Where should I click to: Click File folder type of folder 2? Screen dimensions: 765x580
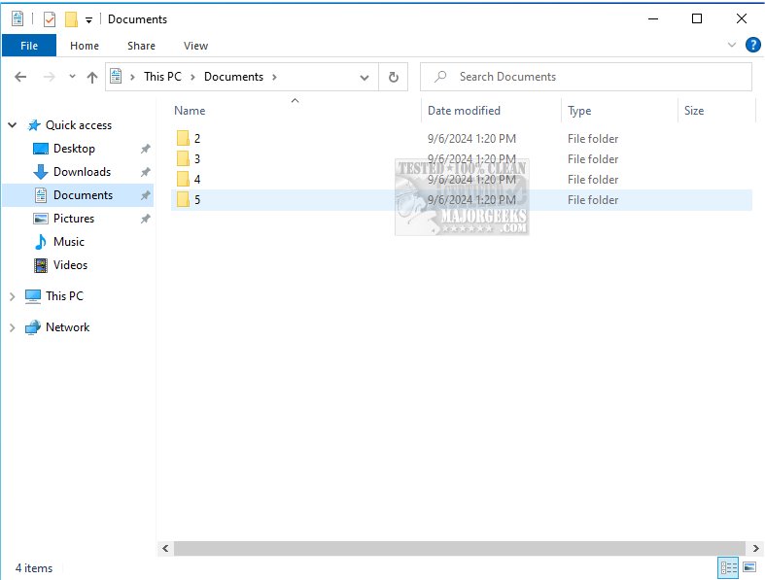click(593, 139)
